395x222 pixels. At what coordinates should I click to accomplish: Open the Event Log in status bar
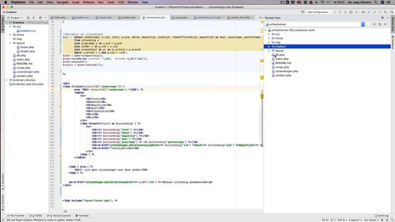click(x=381, y=216)
